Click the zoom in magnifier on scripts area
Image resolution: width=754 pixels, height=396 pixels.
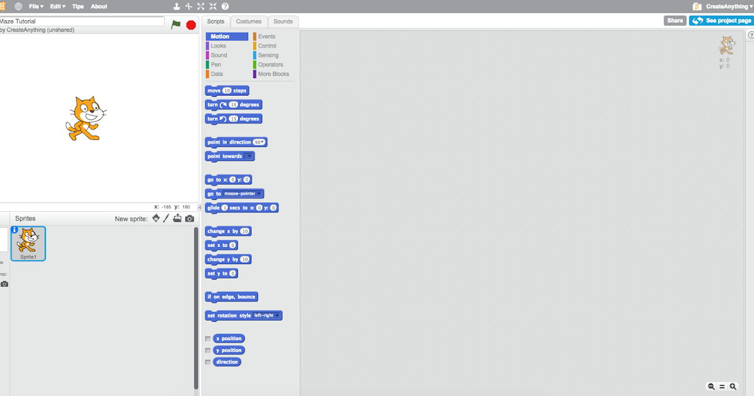(x=732, y=387)
